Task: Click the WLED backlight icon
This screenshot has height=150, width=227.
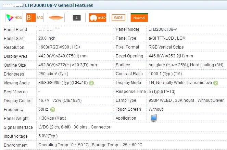Action: (98, 18)
